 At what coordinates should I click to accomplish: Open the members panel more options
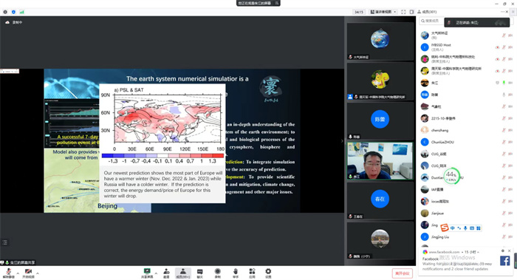pos(502,12)
